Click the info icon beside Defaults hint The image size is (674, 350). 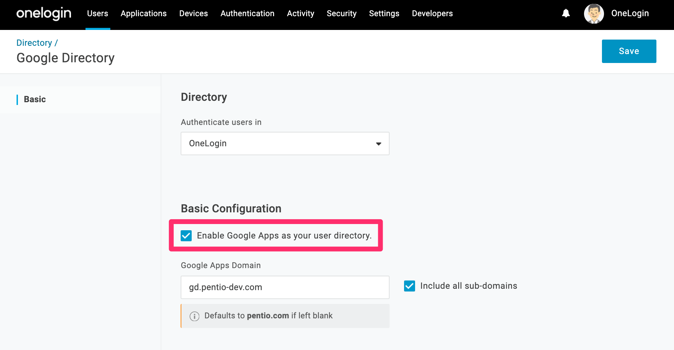click(194, 316)
